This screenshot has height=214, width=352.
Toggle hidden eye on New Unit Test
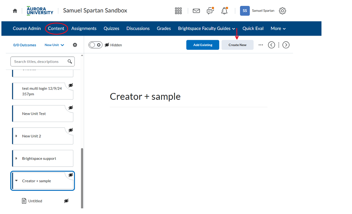click(71, 107)
